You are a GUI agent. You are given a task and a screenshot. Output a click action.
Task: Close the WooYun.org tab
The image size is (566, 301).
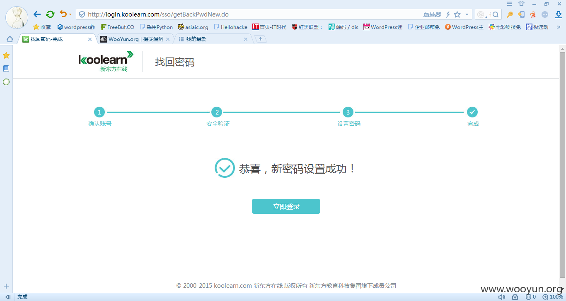coord(168,39)
